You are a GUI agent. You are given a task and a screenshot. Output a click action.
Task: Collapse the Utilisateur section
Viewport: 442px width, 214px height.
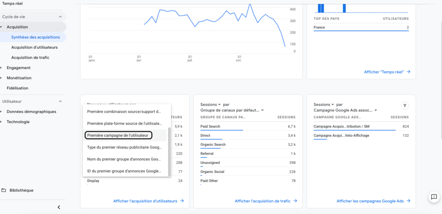(x=60, y=101)
